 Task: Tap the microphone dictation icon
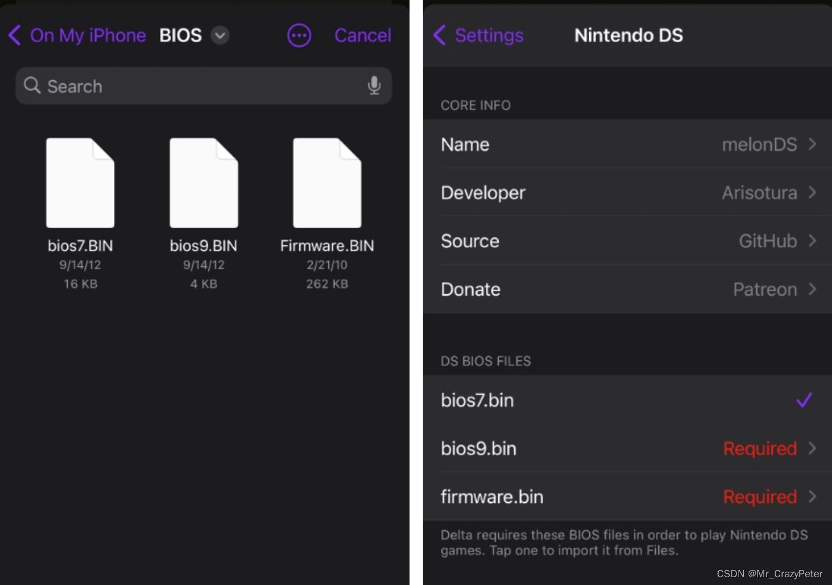(374, 85)
